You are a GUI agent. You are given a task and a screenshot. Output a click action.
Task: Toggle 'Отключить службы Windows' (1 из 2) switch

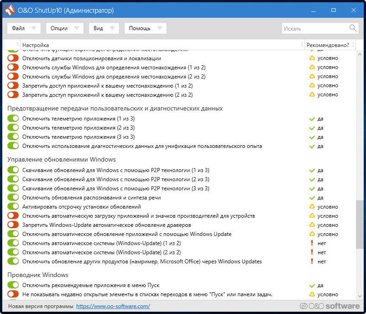pyautogui.click(x=13, y=67)
